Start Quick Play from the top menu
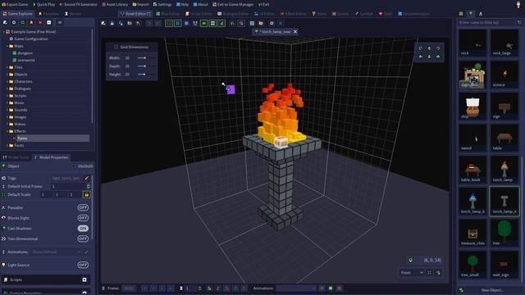Screen dimensions: 525x295 point(43,4)
